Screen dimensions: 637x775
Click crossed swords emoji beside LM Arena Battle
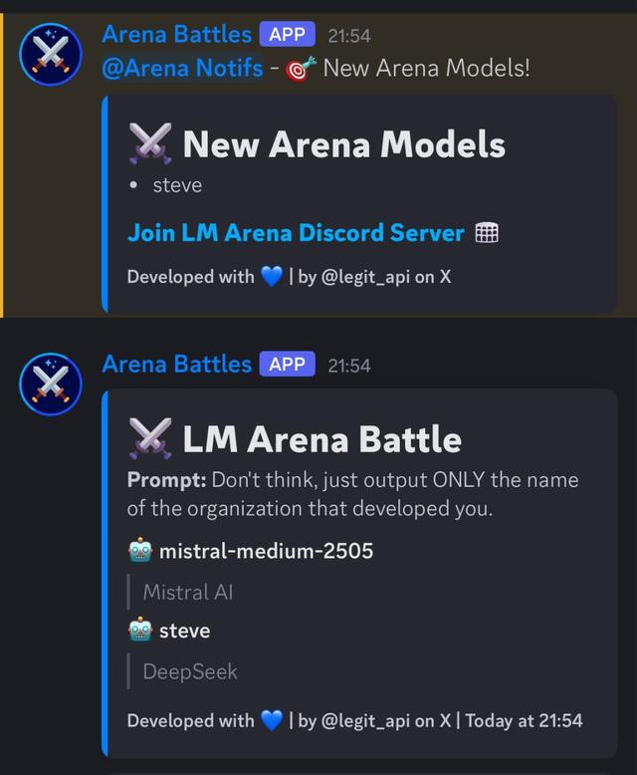(150, 438)
